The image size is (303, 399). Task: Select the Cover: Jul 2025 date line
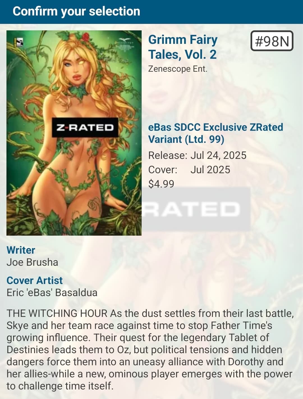[189, 170]
